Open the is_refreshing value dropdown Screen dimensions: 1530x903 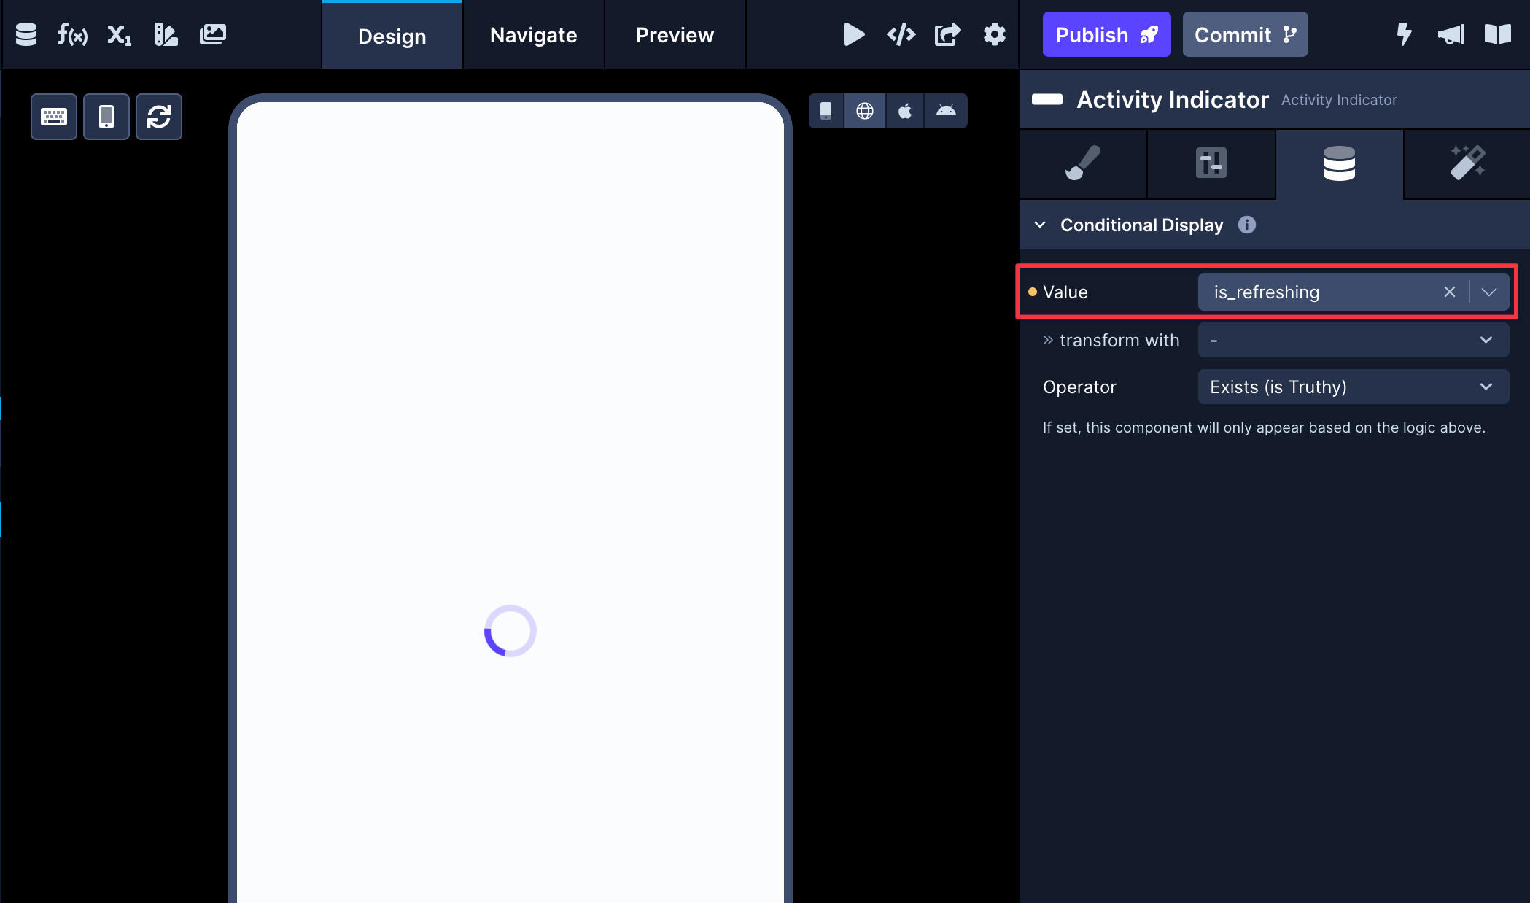1489,292
